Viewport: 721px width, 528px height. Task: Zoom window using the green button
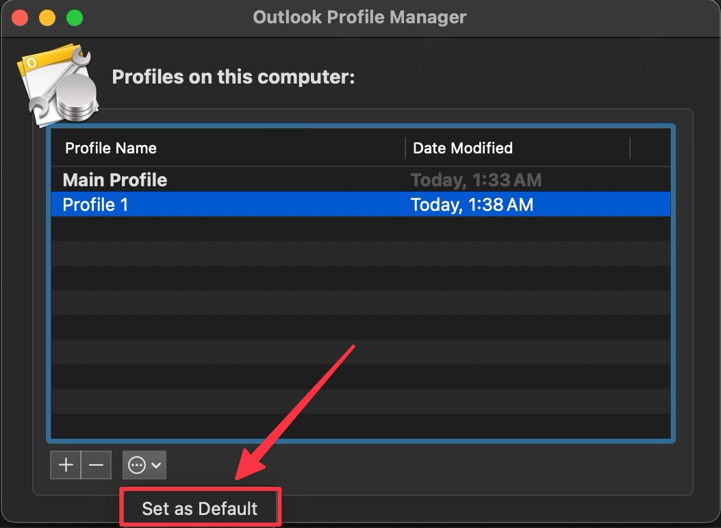(74, 18)
